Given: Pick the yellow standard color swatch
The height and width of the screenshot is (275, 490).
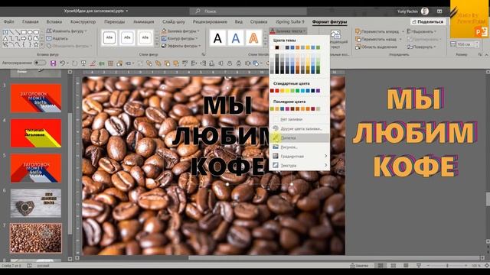Looking at the screenshot, I should (x=287, y=91).
